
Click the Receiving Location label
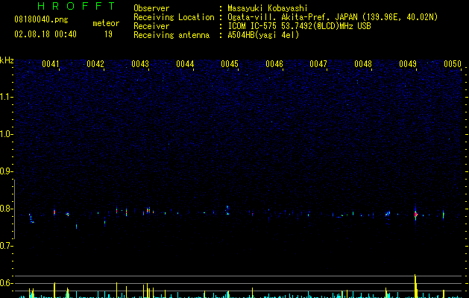point(174,17)
